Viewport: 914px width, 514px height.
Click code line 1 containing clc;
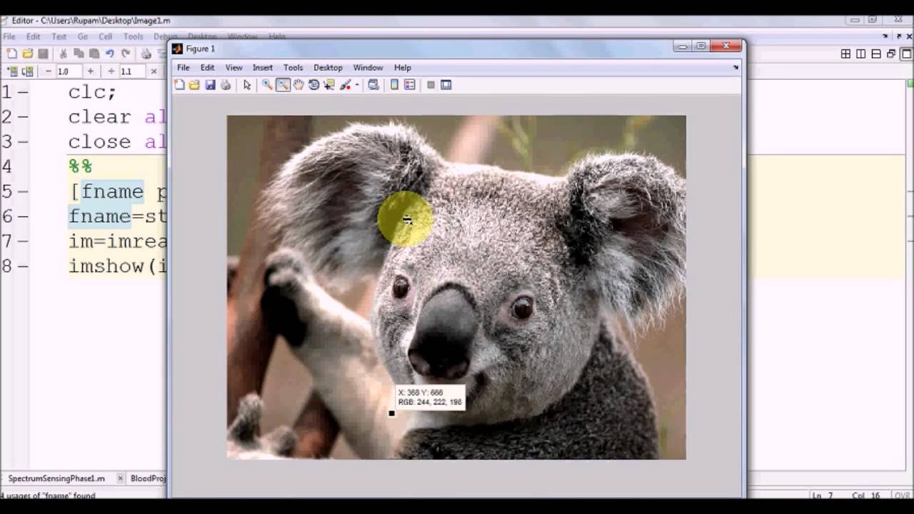click(x=92, y=92)
